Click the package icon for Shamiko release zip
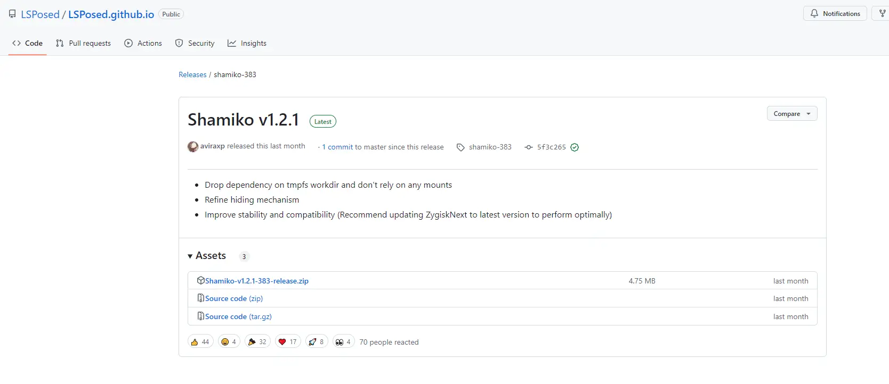 [x=201, y=280]
